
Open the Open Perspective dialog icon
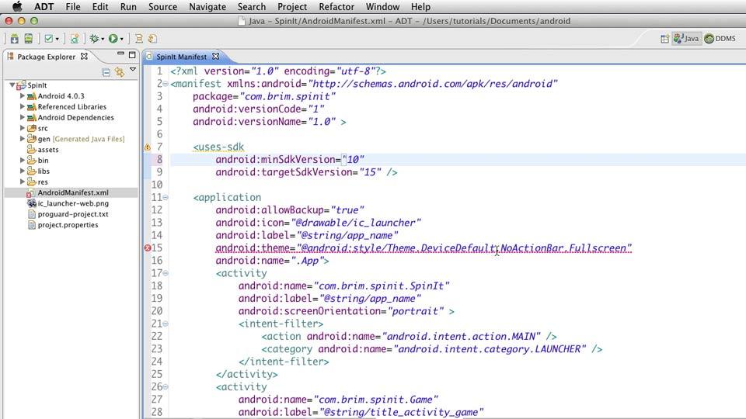tap(664, 39)
